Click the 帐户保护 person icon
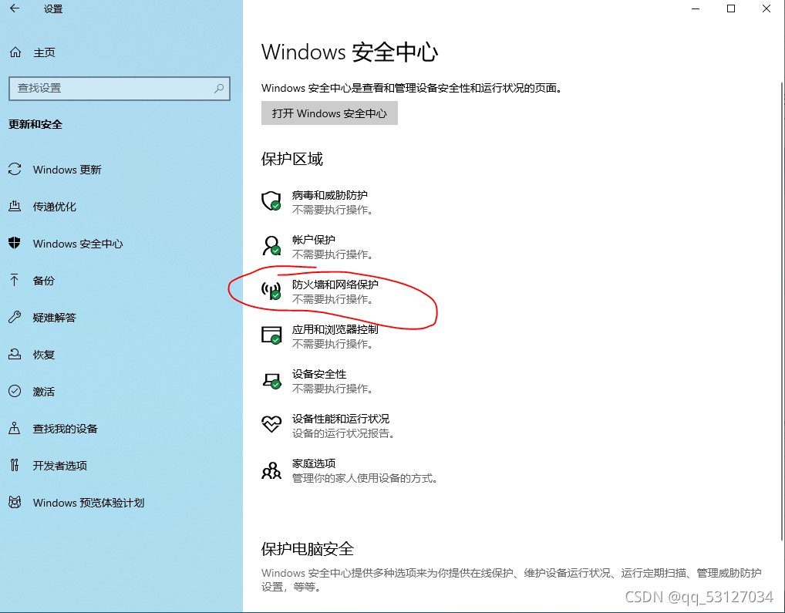785x613 pixels. coord(271,246)
